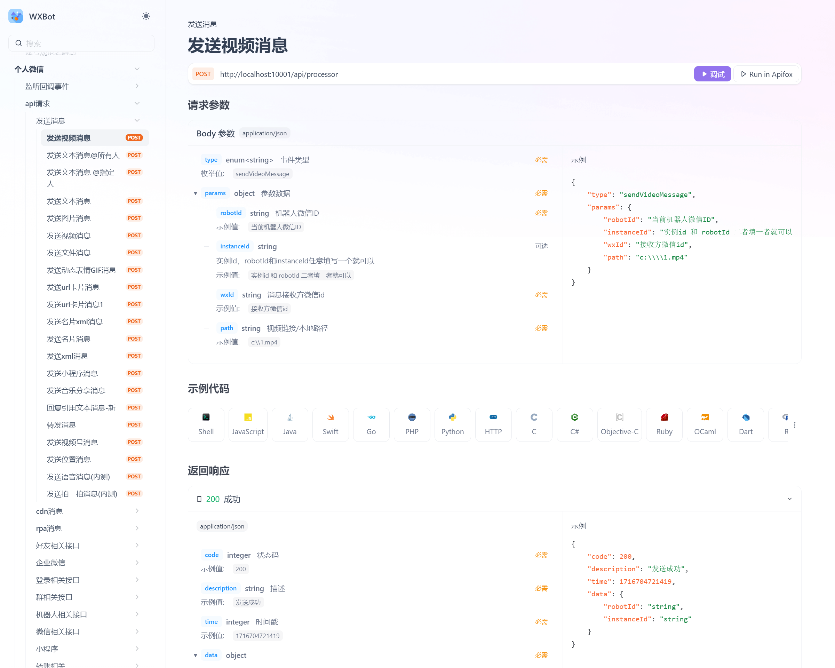Open 发送位置消息 API page
The image size is (835, 668).
tap(69, 459)
